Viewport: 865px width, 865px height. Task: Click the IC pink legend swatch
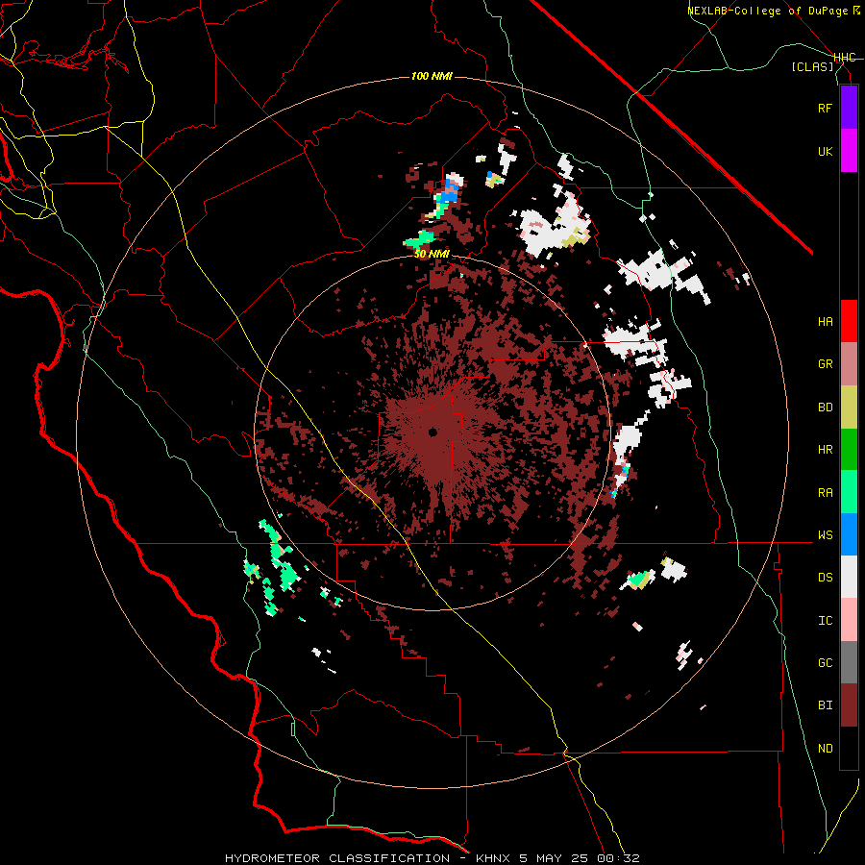coord(849,620)
